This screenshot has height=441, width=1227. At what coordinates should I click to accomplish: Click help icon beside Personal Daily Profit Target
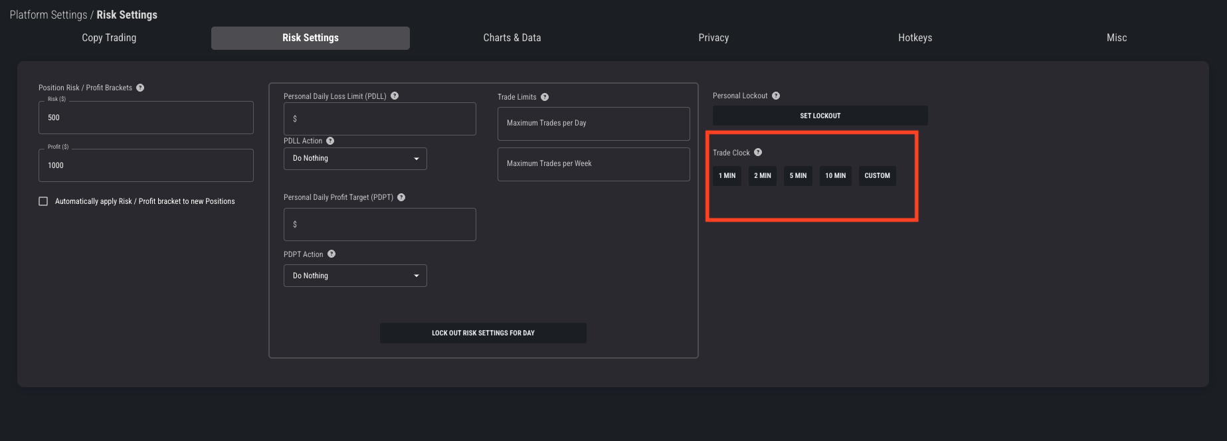tap(401, 197)
